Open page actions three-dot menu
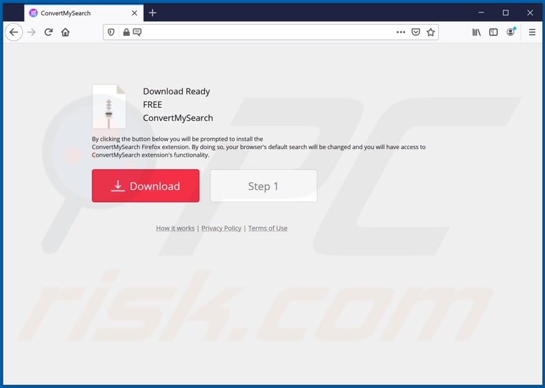 tap(401, 32)
